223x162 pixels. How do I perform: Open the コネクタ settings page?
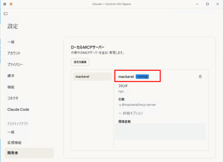(x=13, y=98)
